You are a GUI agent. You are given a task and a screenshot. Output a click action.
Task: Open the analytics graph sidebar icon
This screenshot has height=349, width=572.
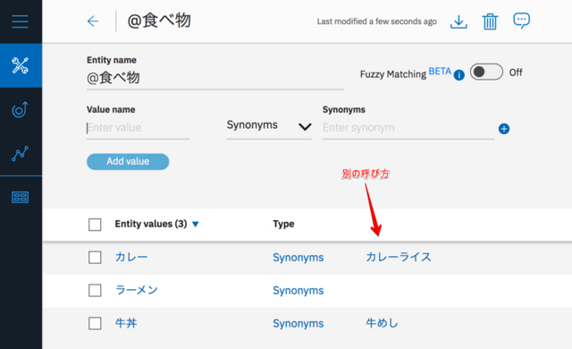coord(20,153)
